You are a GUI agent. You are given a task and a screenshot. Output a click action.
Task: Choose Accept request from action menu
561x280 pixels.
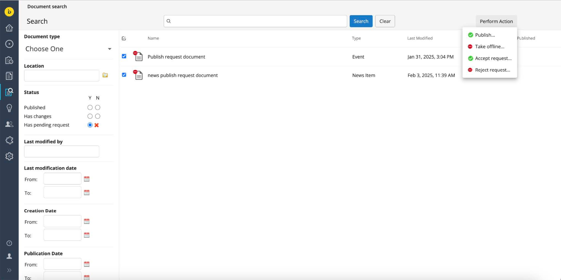click(493, 58)
